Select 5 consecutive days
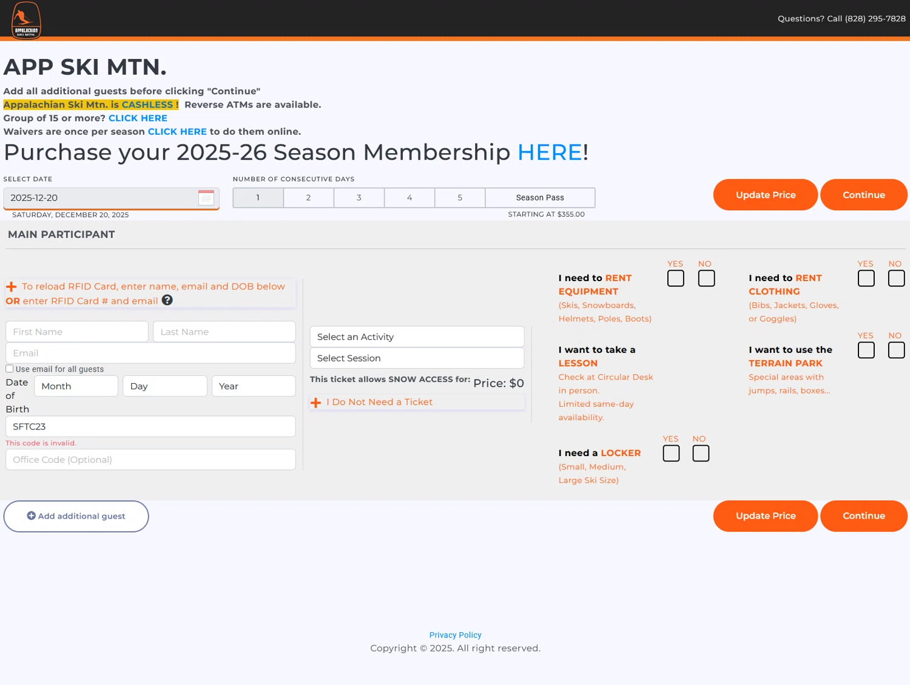This screenshot has width=910, height=685. point(460,197)
